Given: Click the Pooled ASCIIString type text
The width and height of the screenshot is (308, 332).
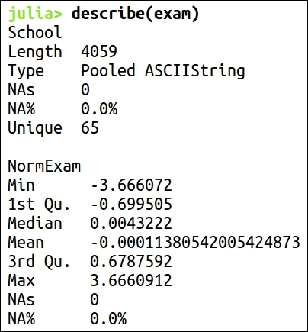Looking at the screenshot, I should point(163,71).
